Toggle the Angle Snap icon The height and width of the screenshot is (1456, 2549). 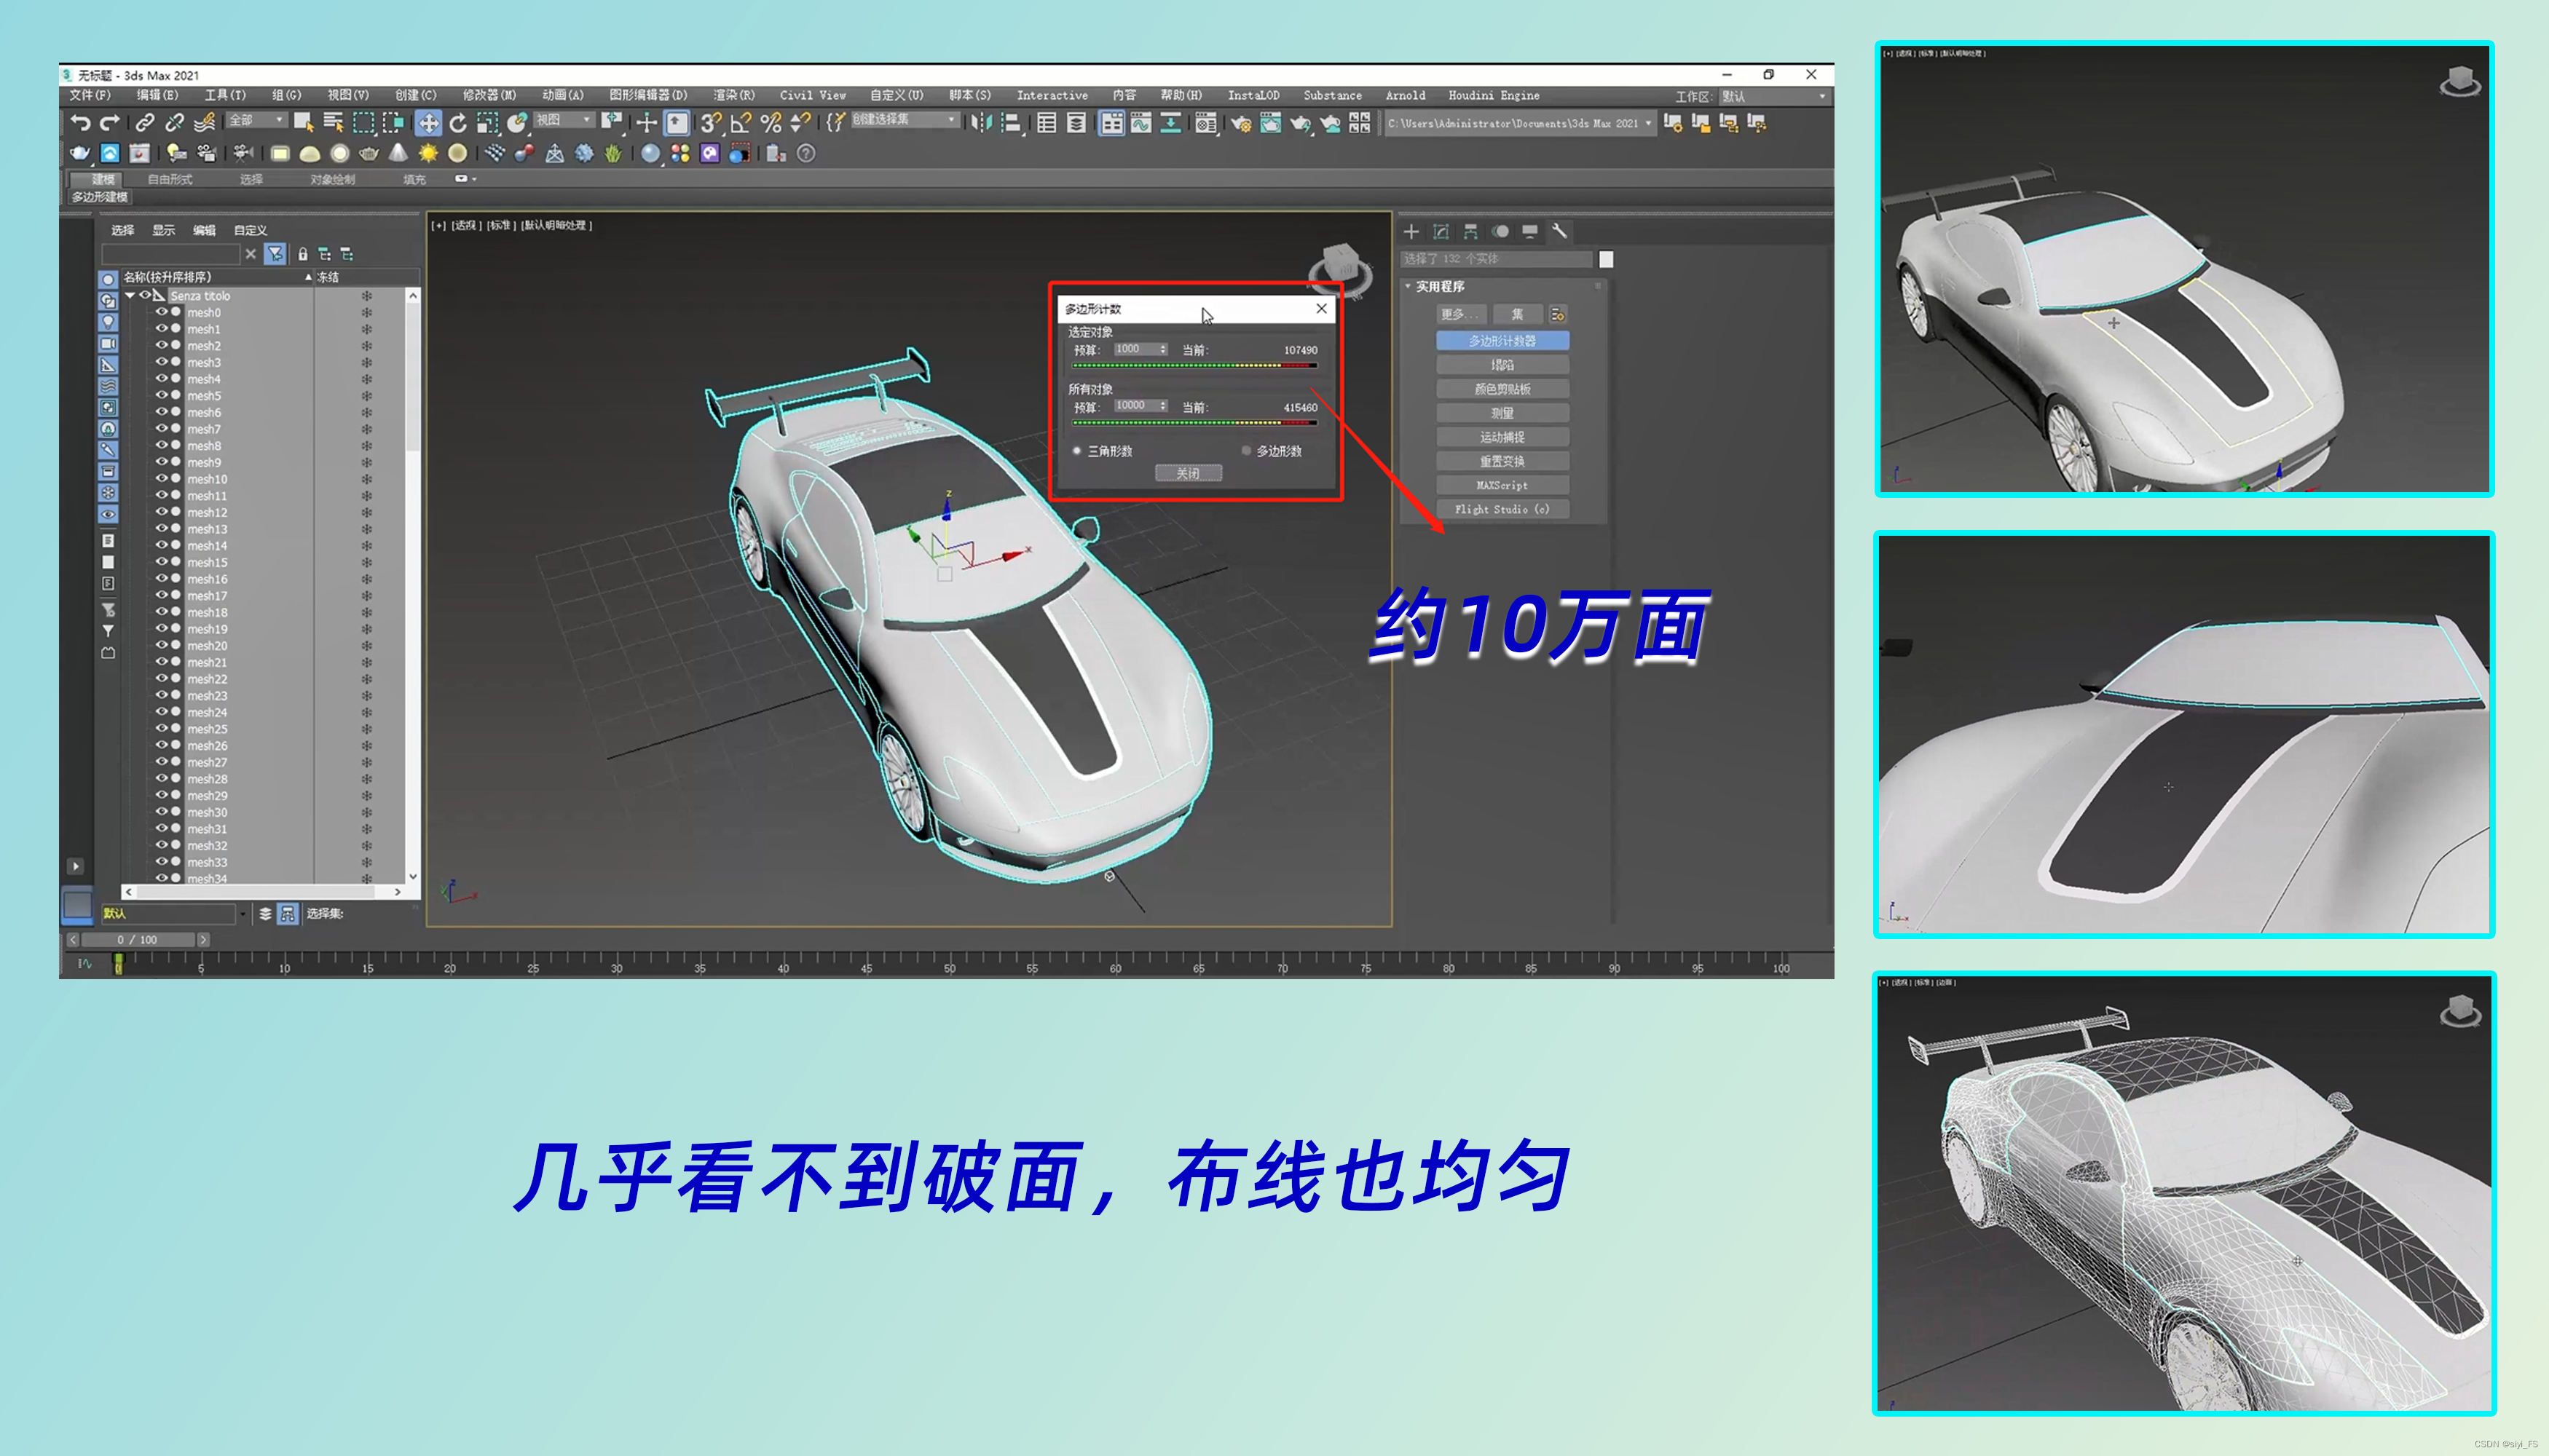coord(740,123)
